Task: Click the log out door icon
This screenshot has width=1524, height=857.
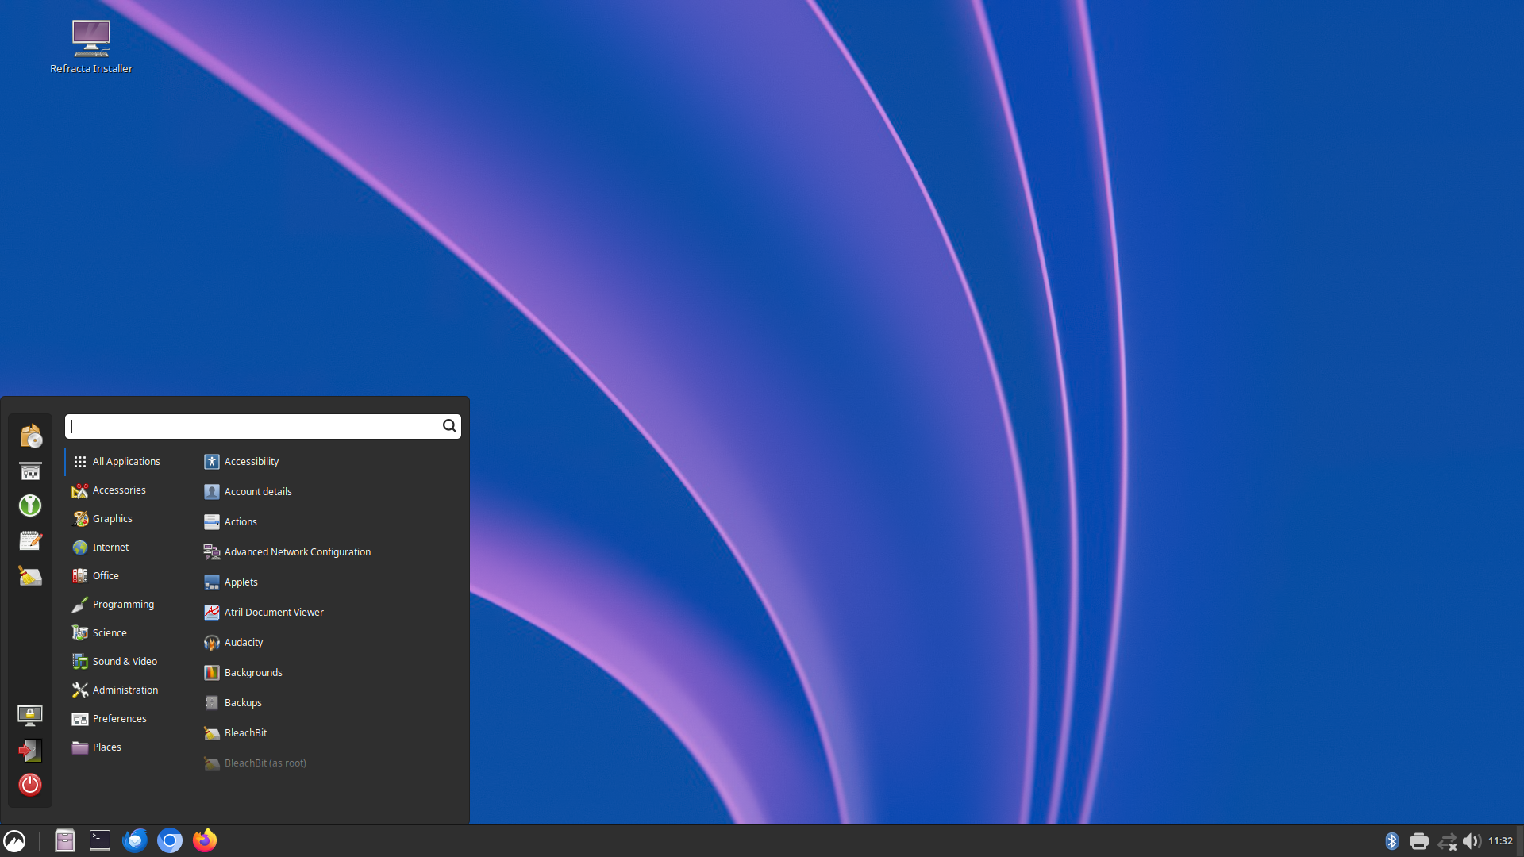Action: [x=30, y=750]
